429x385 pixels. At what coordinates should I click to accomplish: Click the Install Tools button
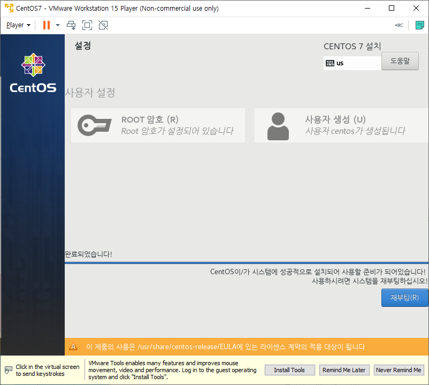click(289, 370)
